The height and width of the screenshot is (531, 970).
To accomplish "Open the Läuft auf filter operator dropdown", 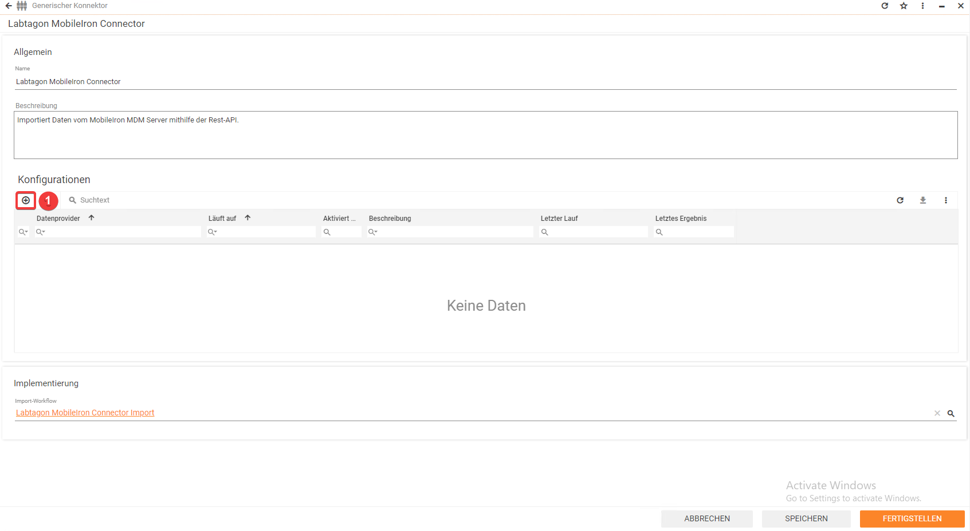I will point(212,232).
